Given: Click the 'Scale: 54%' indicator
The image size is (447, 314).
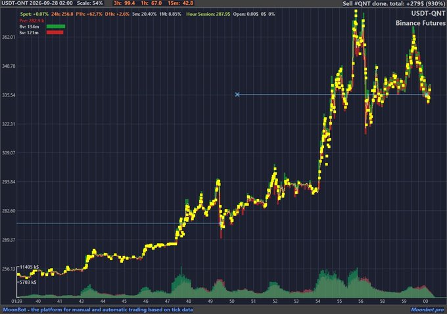Looking at the screenshot, I should click(x=90, y=3).
